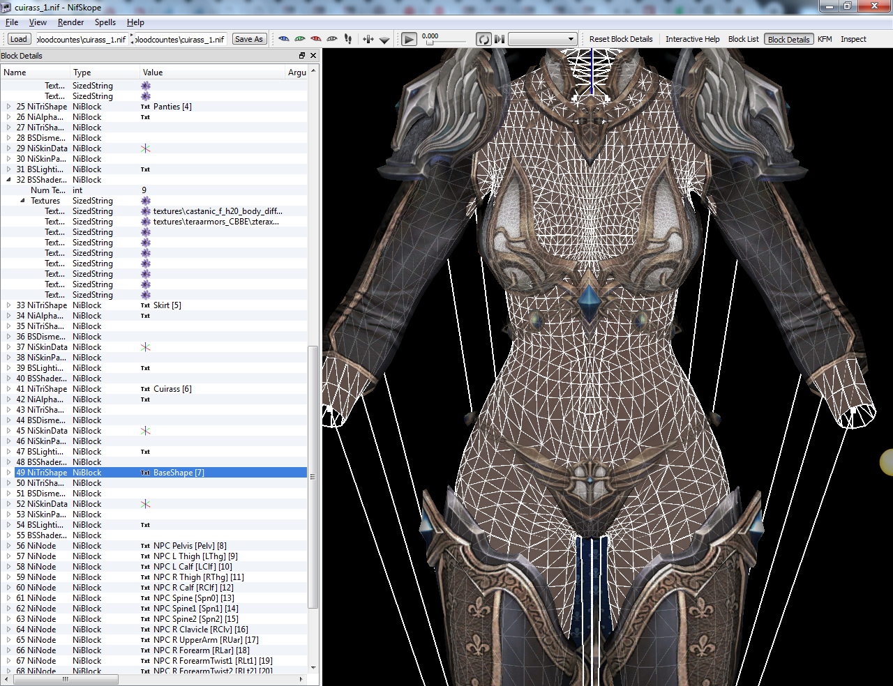Click the perspective triangle icon in toolbar
893x686 pixels.
click(384, 40)
